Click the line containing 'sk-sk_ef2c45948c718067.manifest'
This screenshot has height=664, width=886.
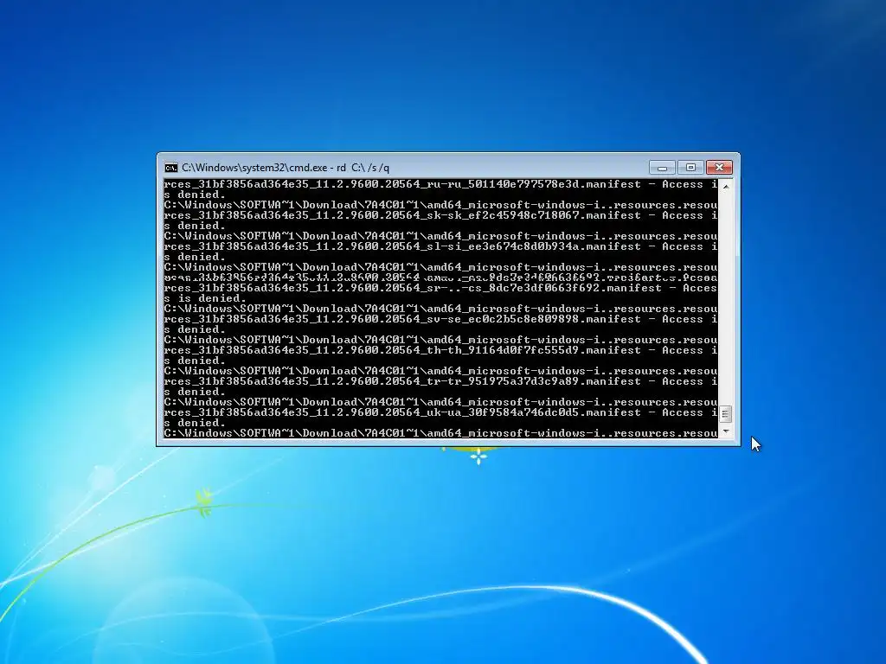pyautogui.click(x=440, y=215)
